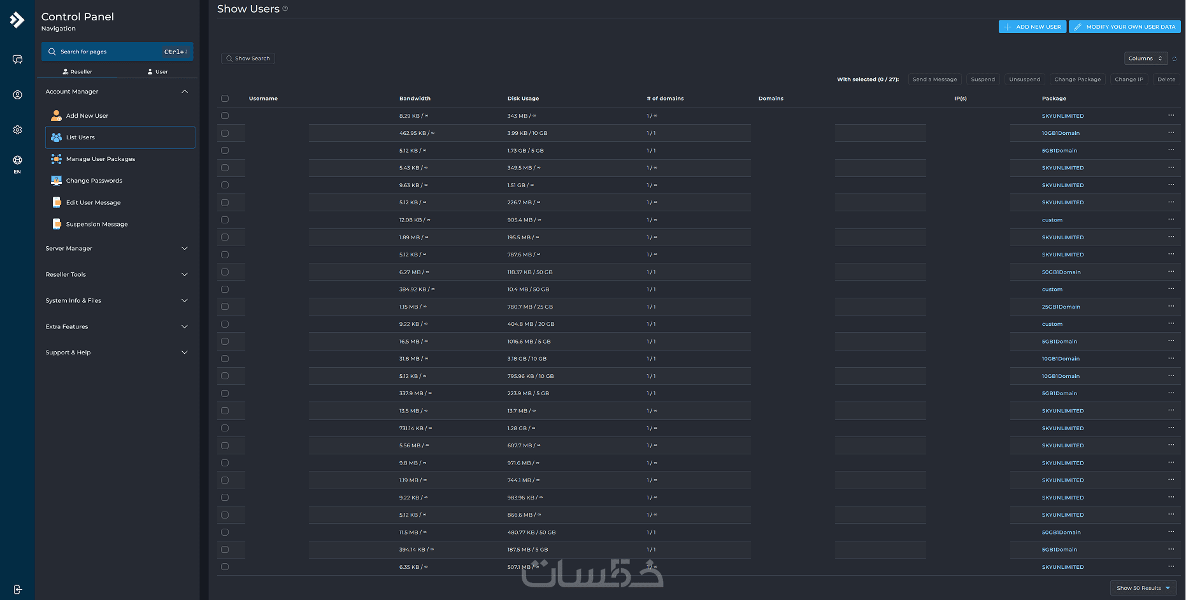The image size is (1186, 600).
Task: Open 25GB1Domain package link
Action: 1061,307
